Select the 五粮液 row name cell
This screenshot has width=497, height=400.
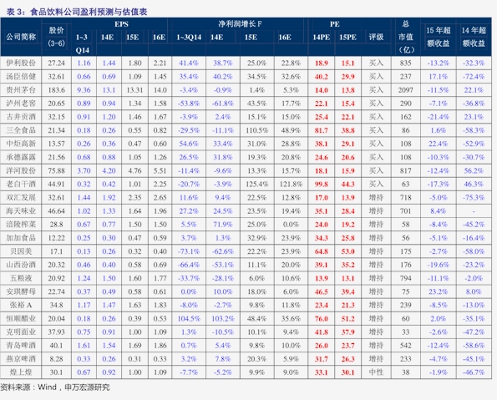point(21,278)
